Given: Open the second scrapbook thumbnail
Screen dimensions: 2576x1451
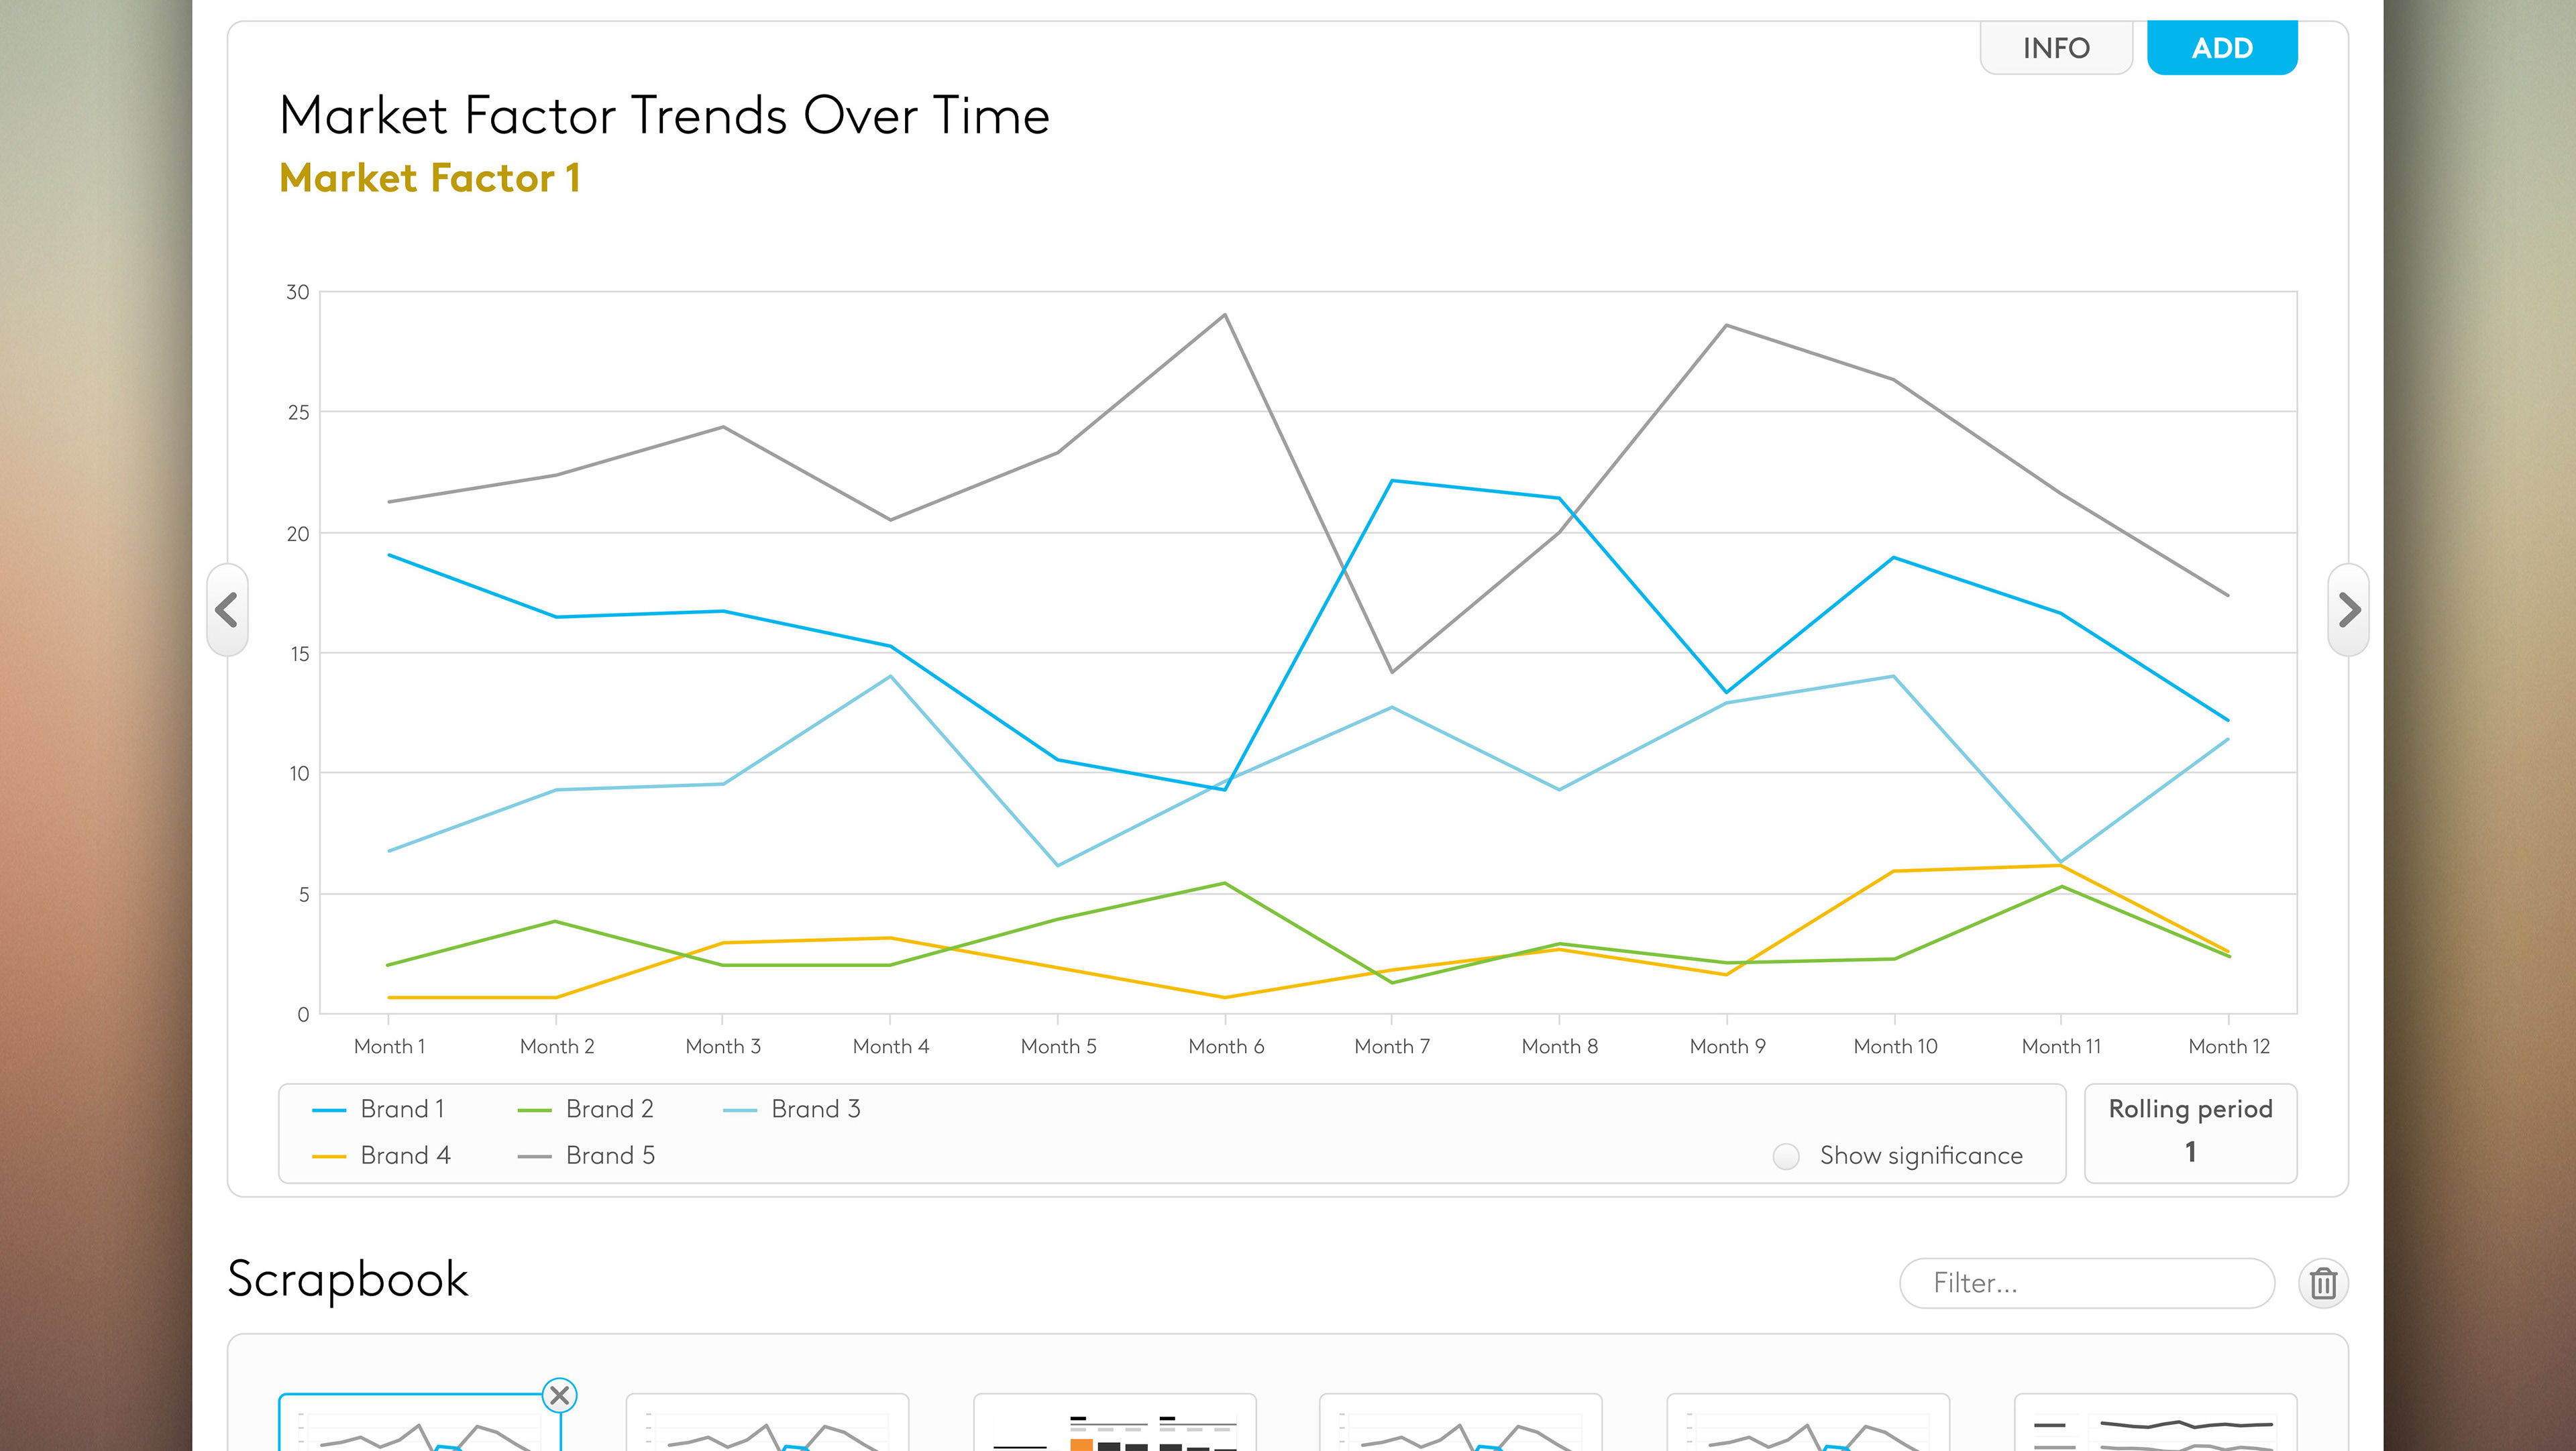Looking at the screenshot, I should click(x=767, y=1423).
